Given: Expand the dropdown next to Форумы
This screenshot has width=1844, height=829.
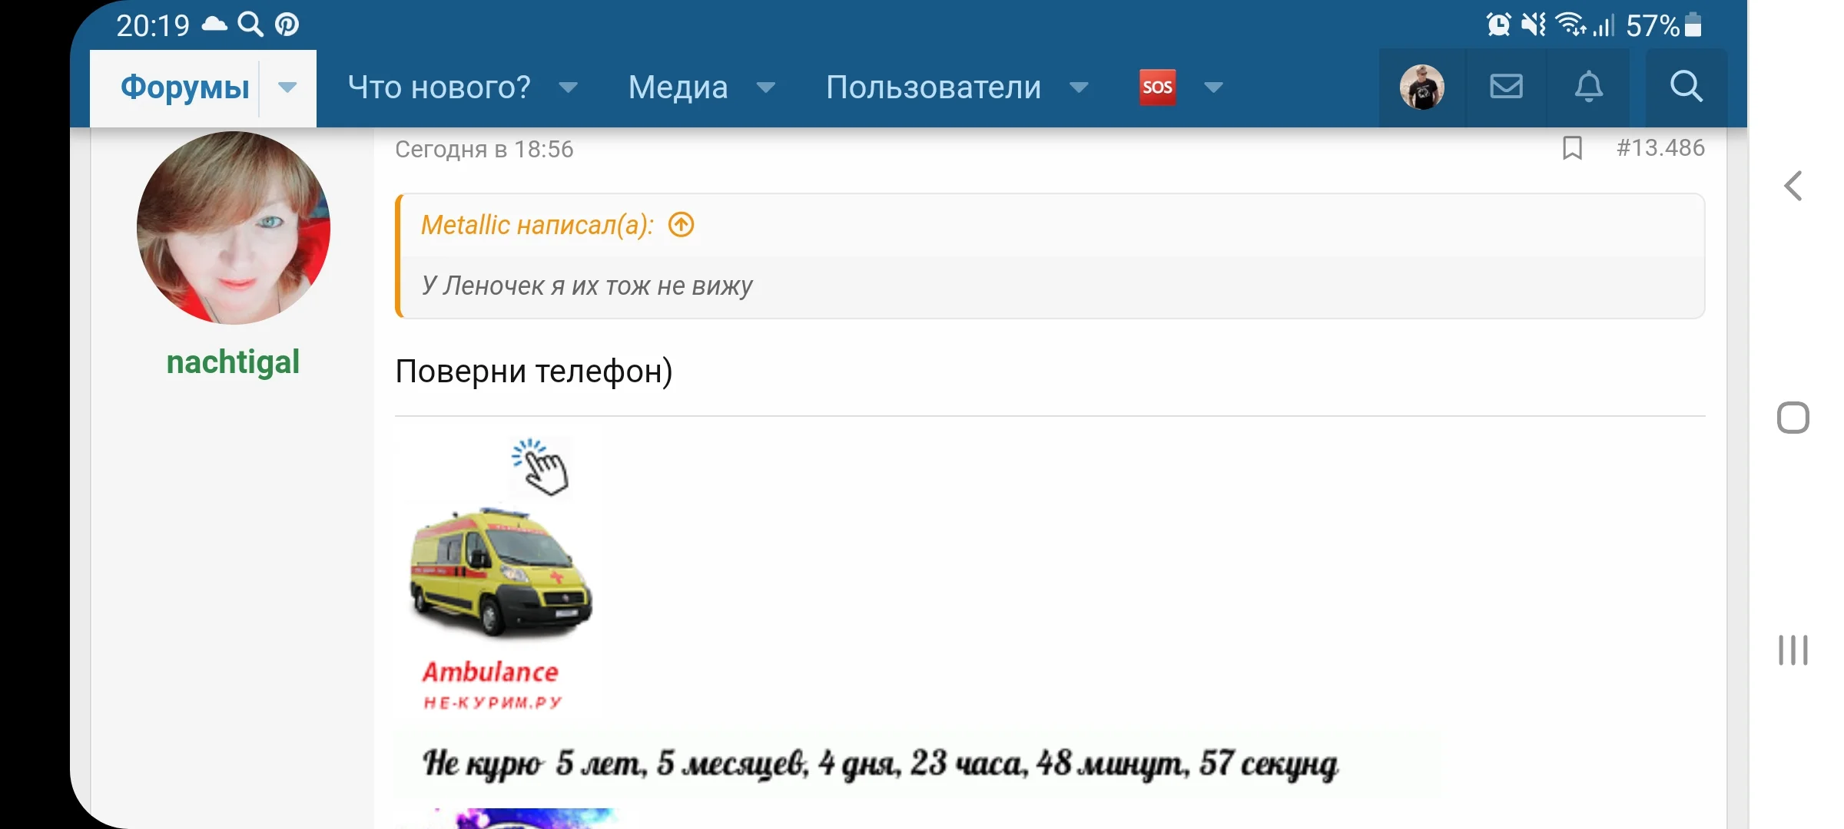Looking at the screenshot, I should (287, 87).
